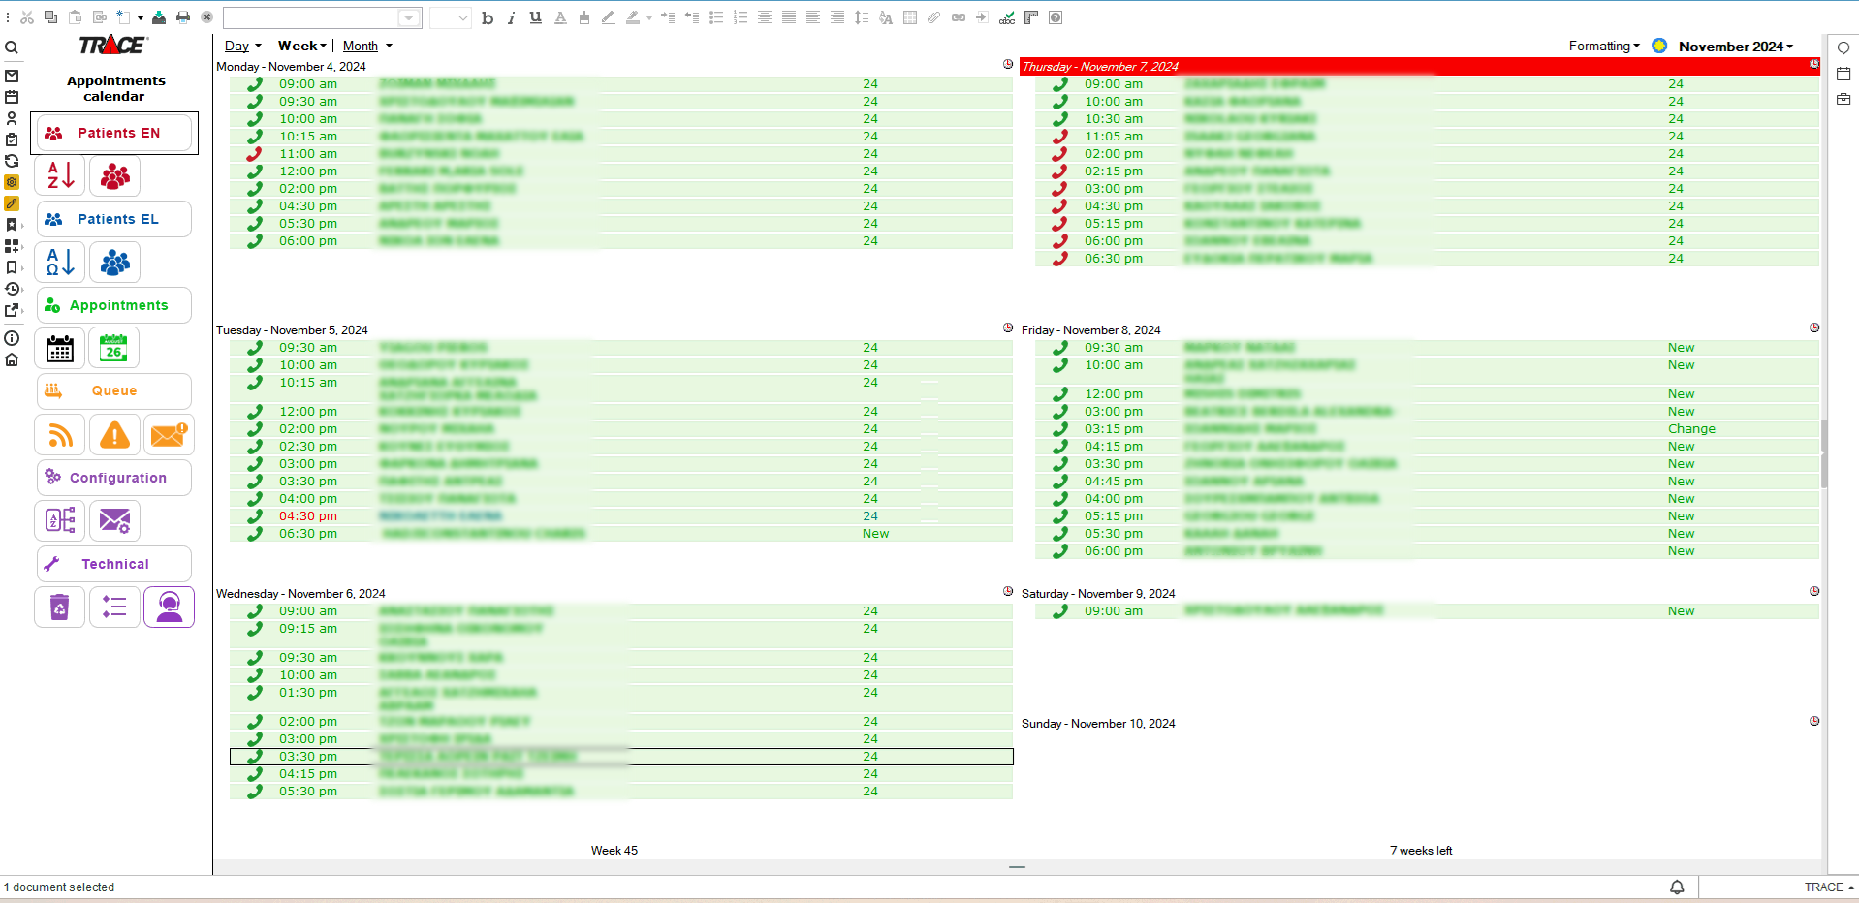This screenshot has height=903, width=1859.
Task: Click the paint bucket fill color icon
Action: 584,17
